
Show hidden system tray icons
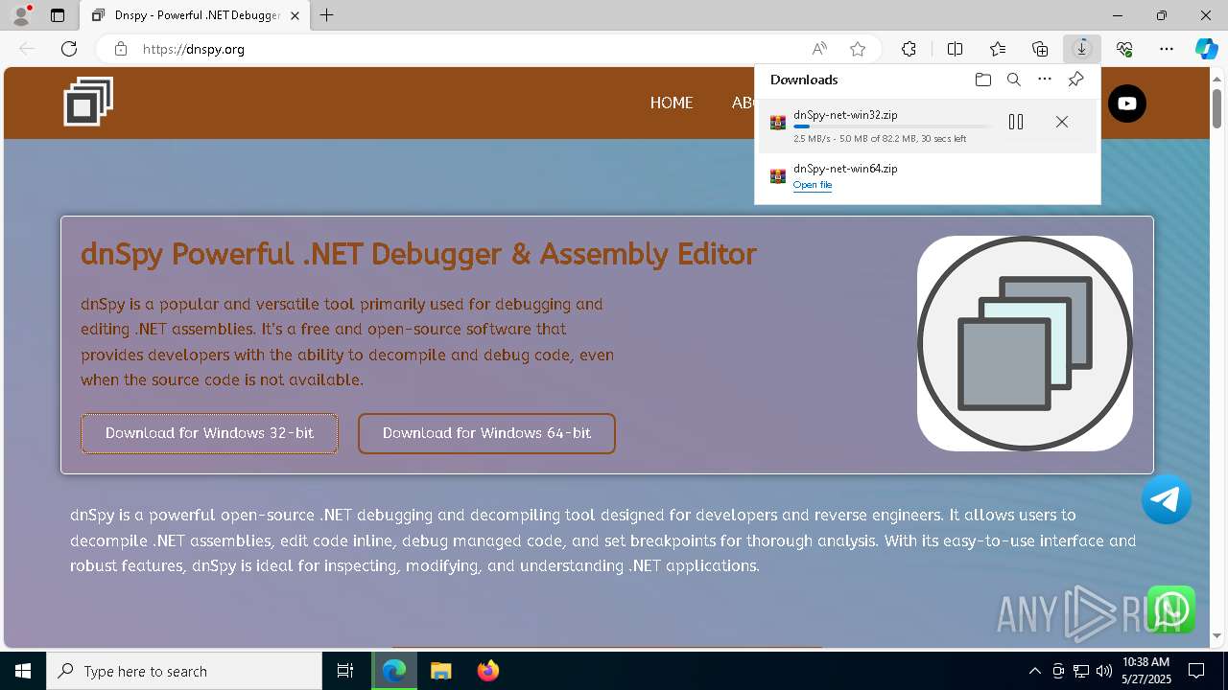[x=1034, y=671]
